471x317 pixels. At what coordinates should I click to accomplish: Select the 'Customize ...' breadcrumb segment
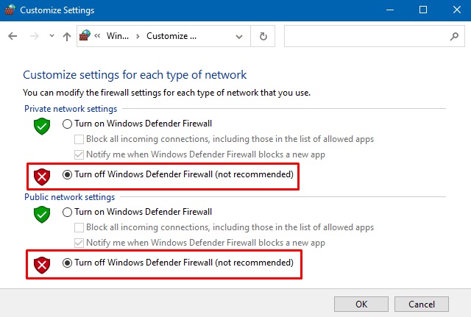coord(171,36)
